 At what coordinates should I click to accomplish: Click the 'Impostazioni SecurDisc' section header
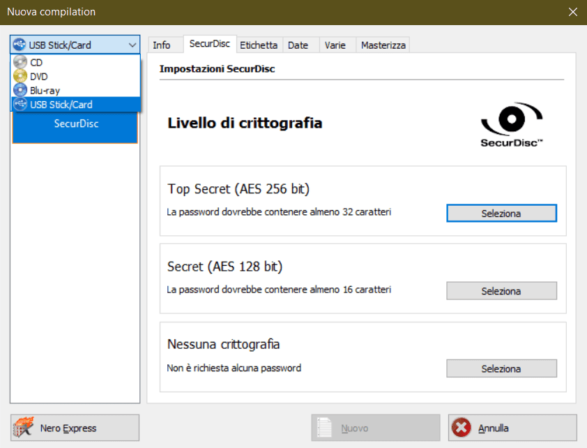[x=217, y=69]
